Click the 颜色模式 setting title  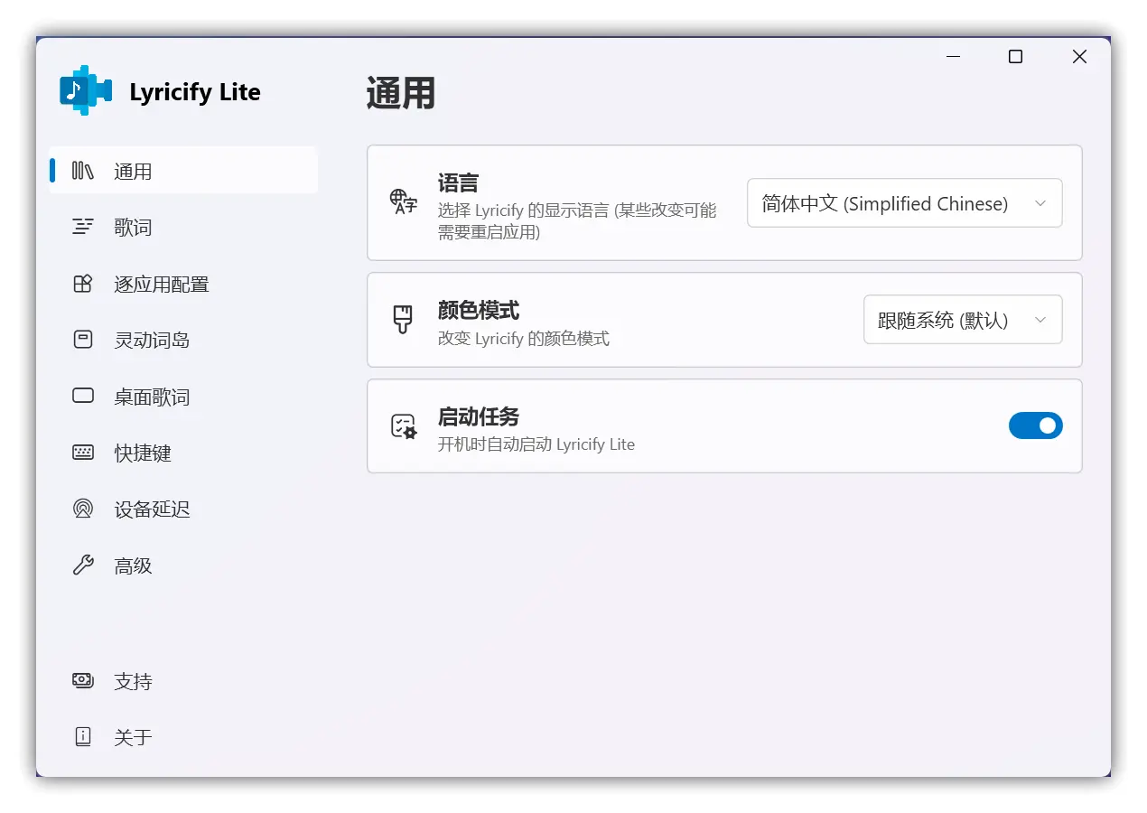[x=479, y=311]
